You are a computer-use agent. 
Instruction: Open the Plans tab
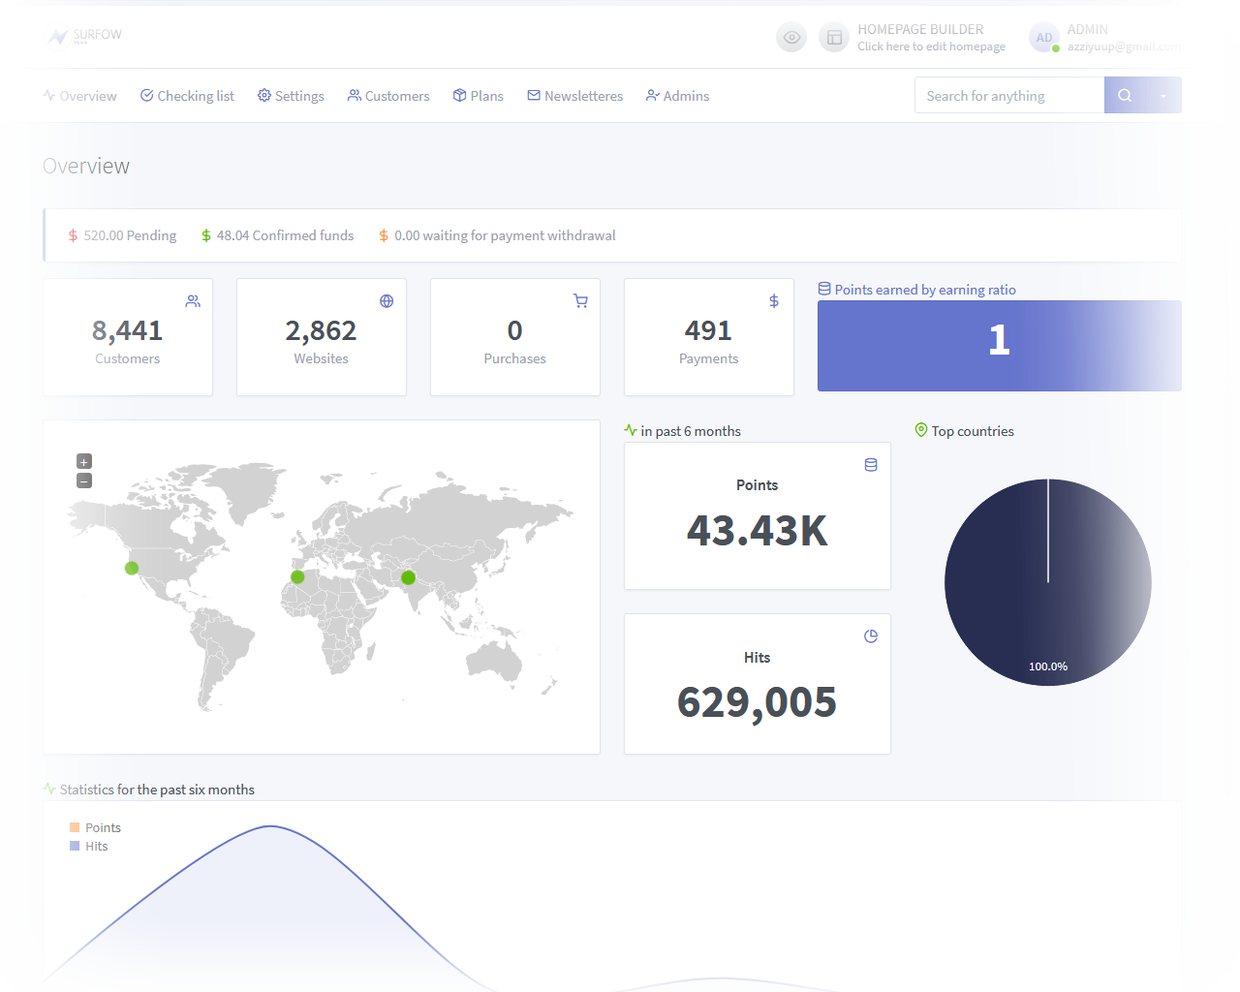coord(479,96)
